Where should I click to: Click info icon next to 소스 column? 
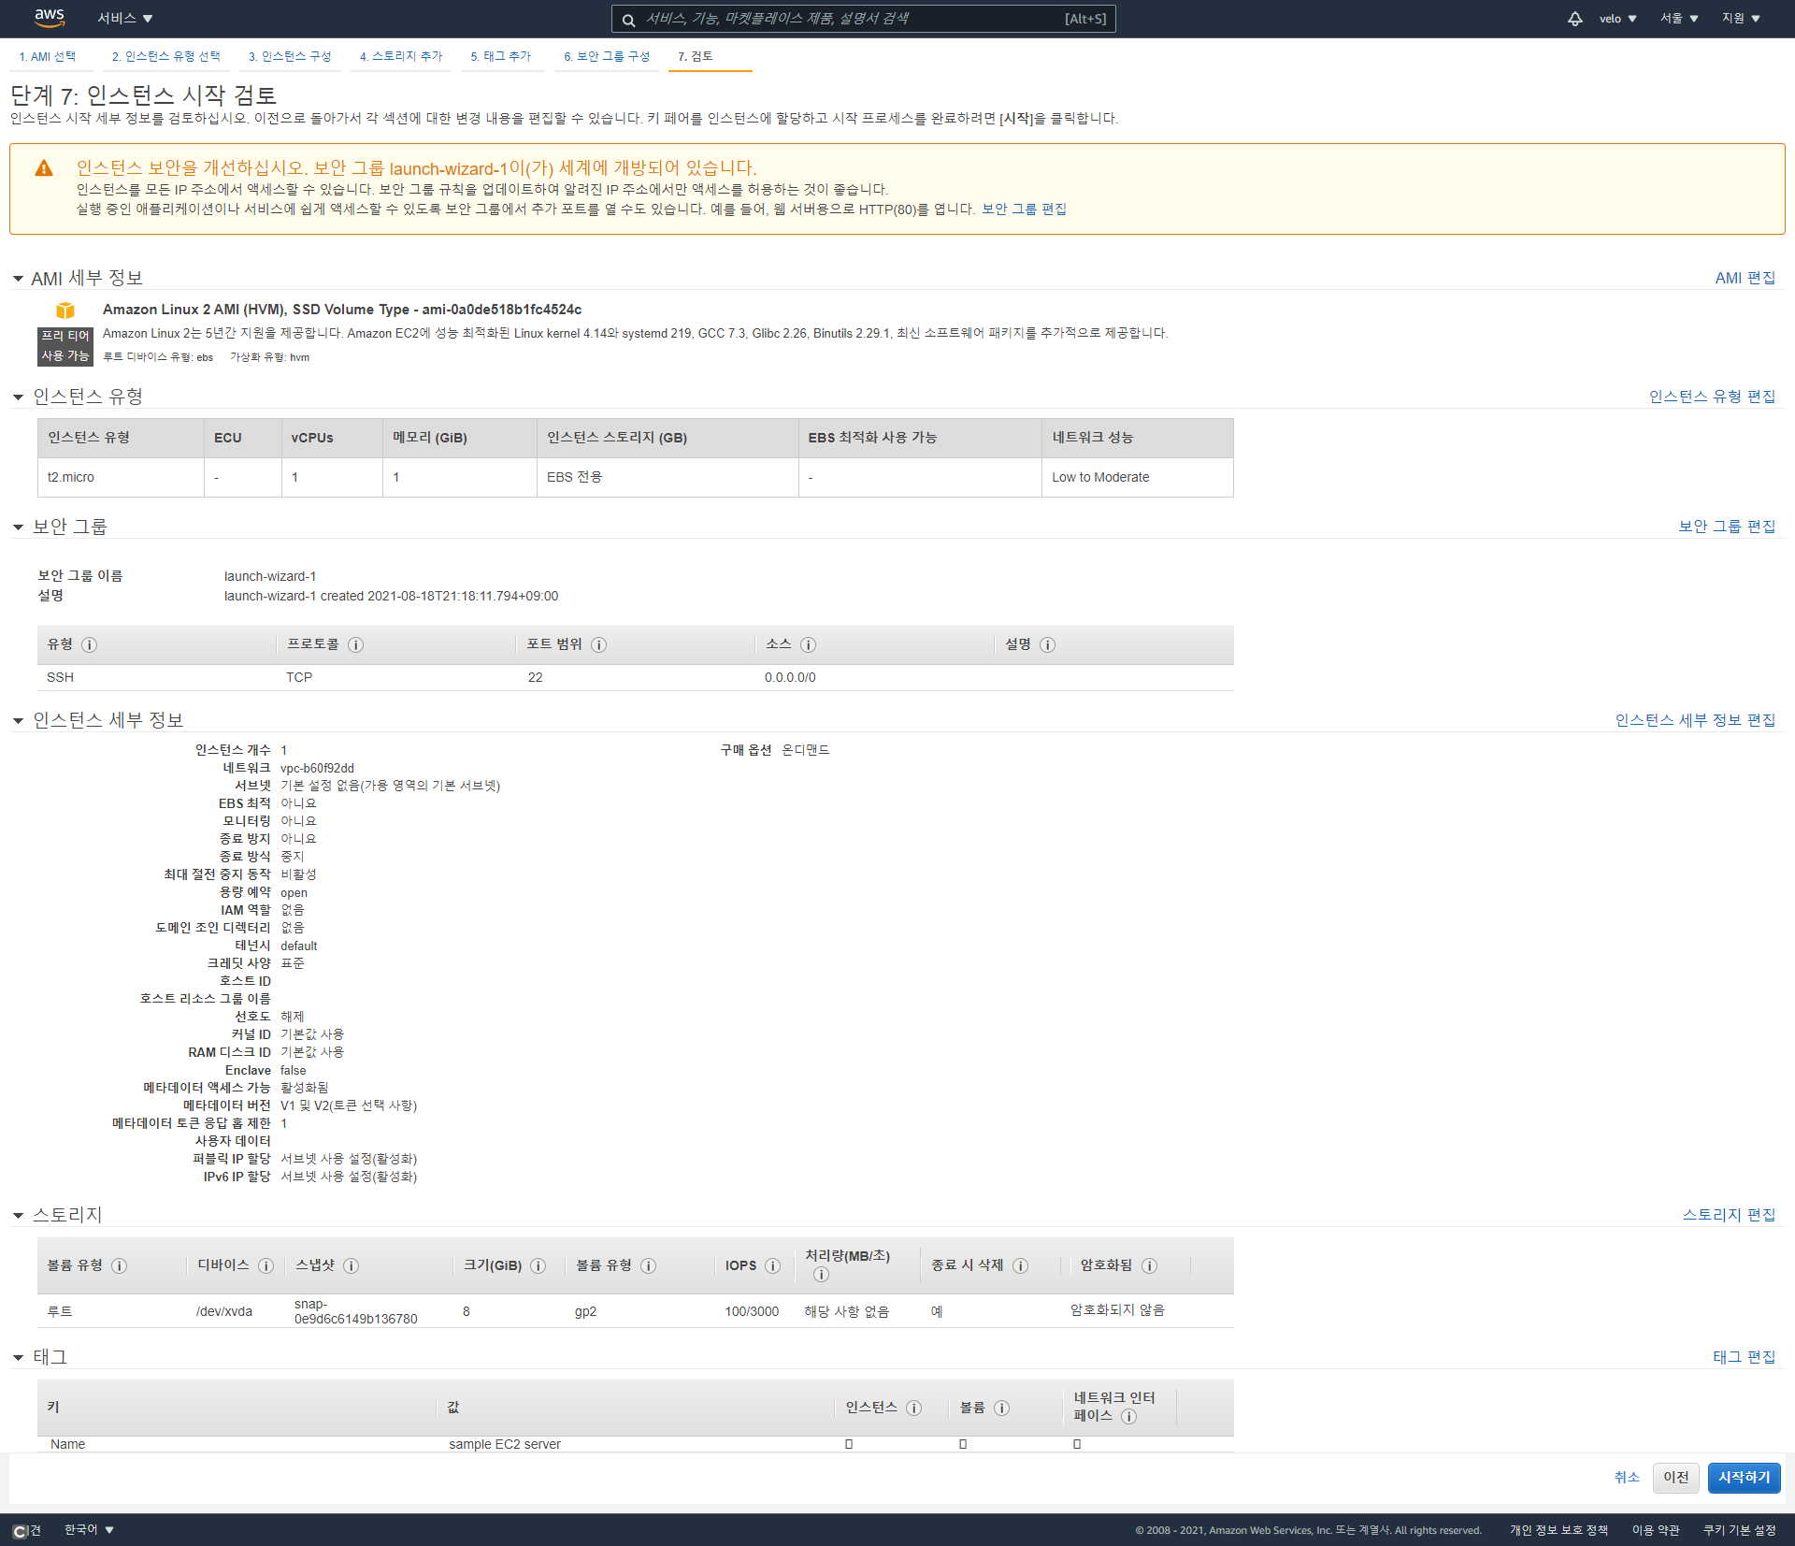(808, 644)
